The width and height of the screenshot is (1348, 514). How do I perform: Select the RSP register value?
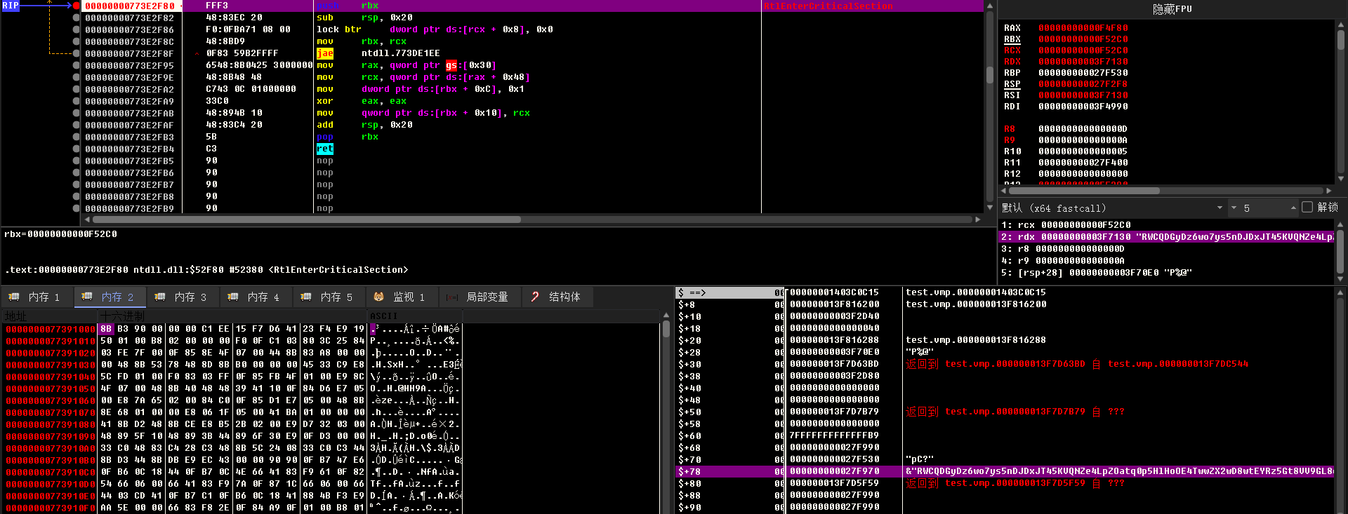pos(1083,84)
